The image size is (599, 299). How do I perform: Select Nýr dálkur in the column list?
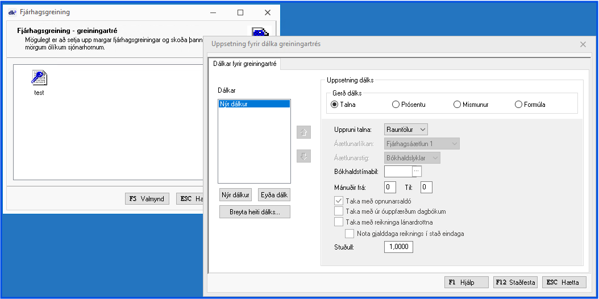pos(253,104)
